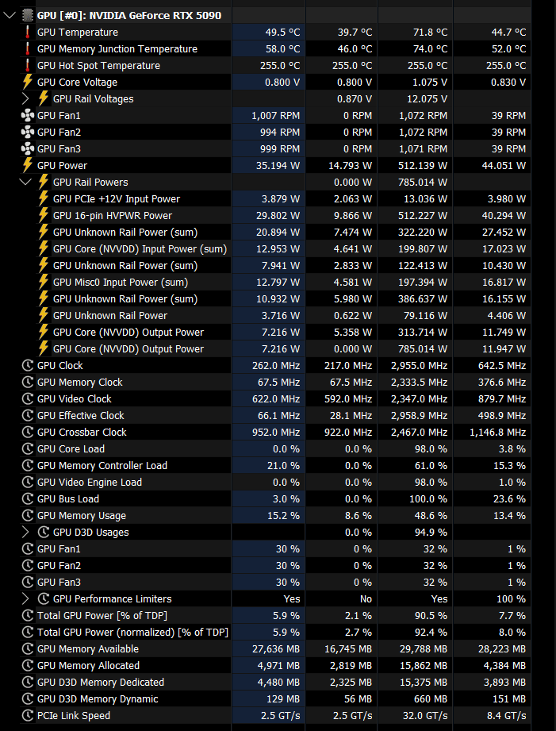Screen dimensions: 556x731
Task: Click the clock icon for GPU Video Clock
Action: (x=28, y=398)
